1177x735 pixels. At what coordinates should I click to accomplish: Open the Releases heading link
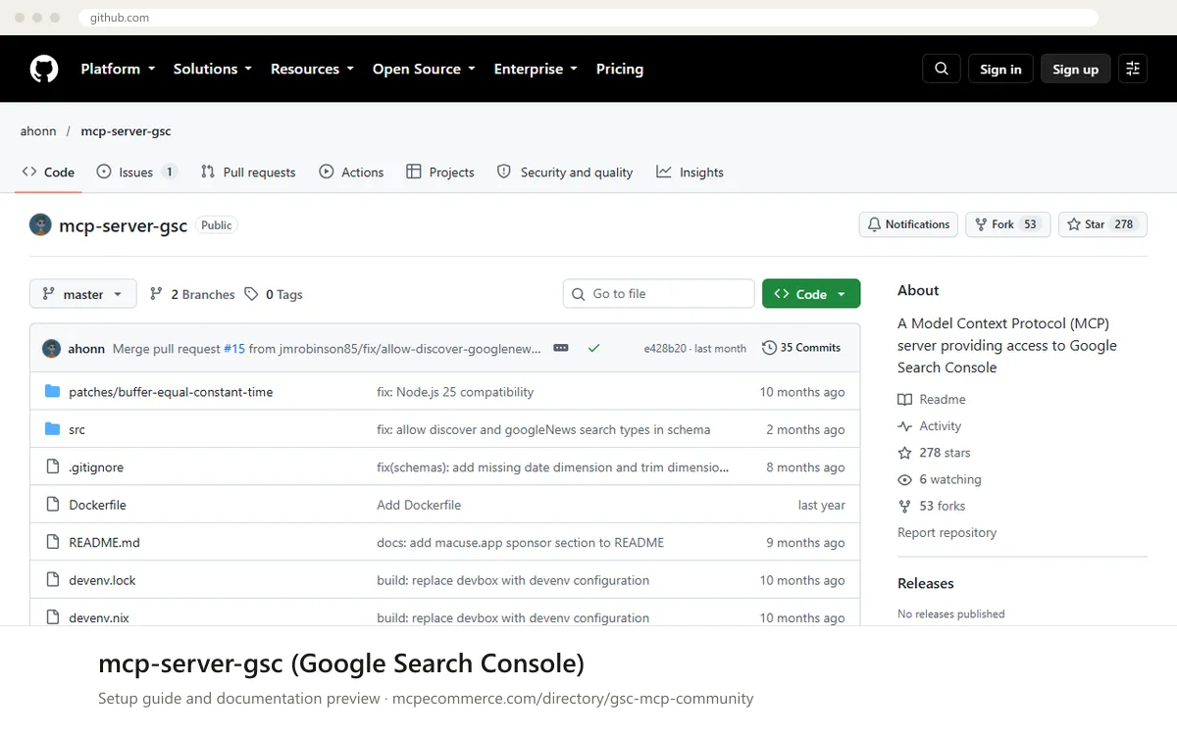(x=925, y=583)
